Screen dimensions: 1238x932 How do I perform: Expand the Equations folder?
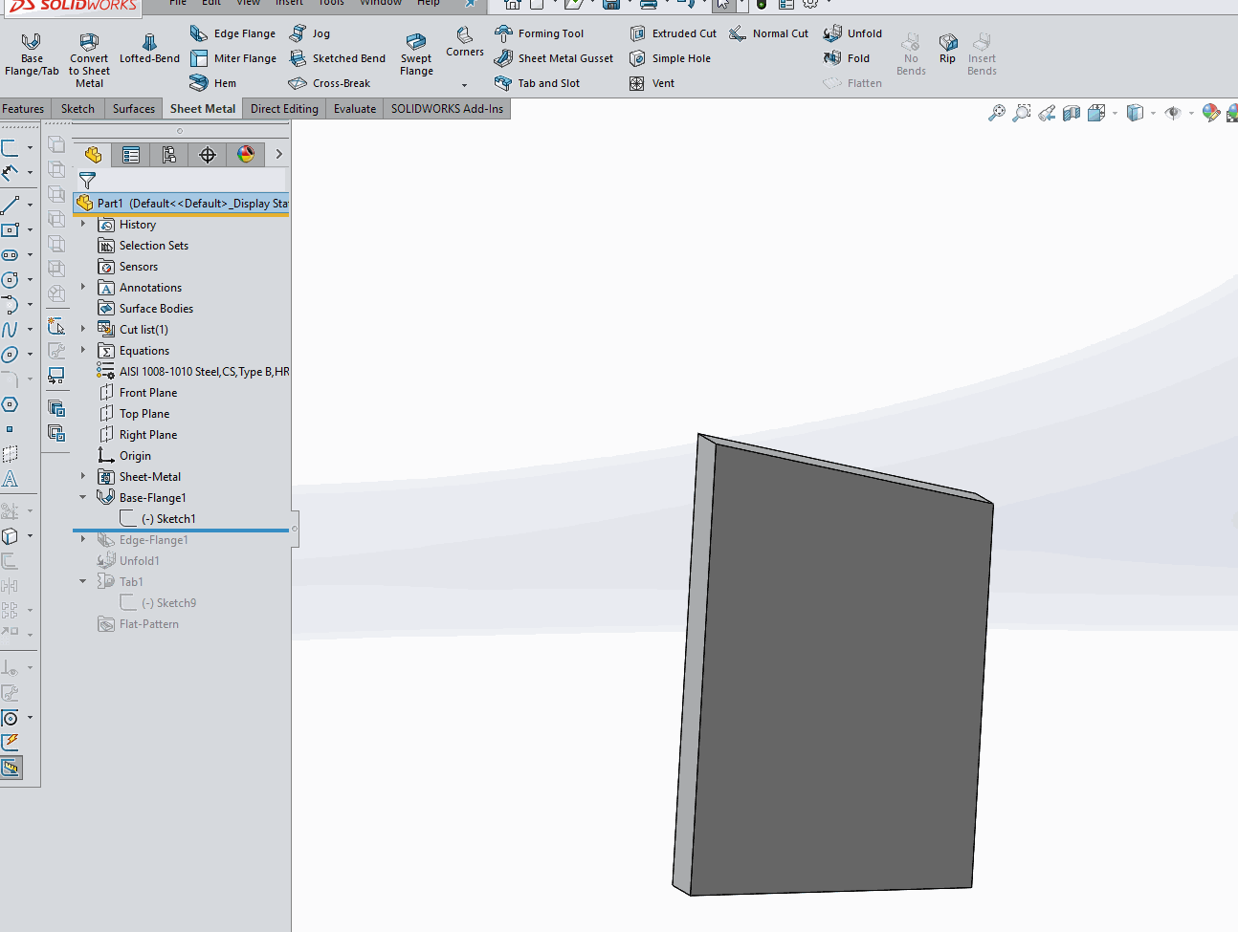click(x=83, y=350)
